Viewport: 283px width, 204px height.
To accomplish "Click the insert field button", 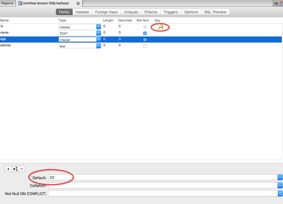I will (x=15, y=169).
